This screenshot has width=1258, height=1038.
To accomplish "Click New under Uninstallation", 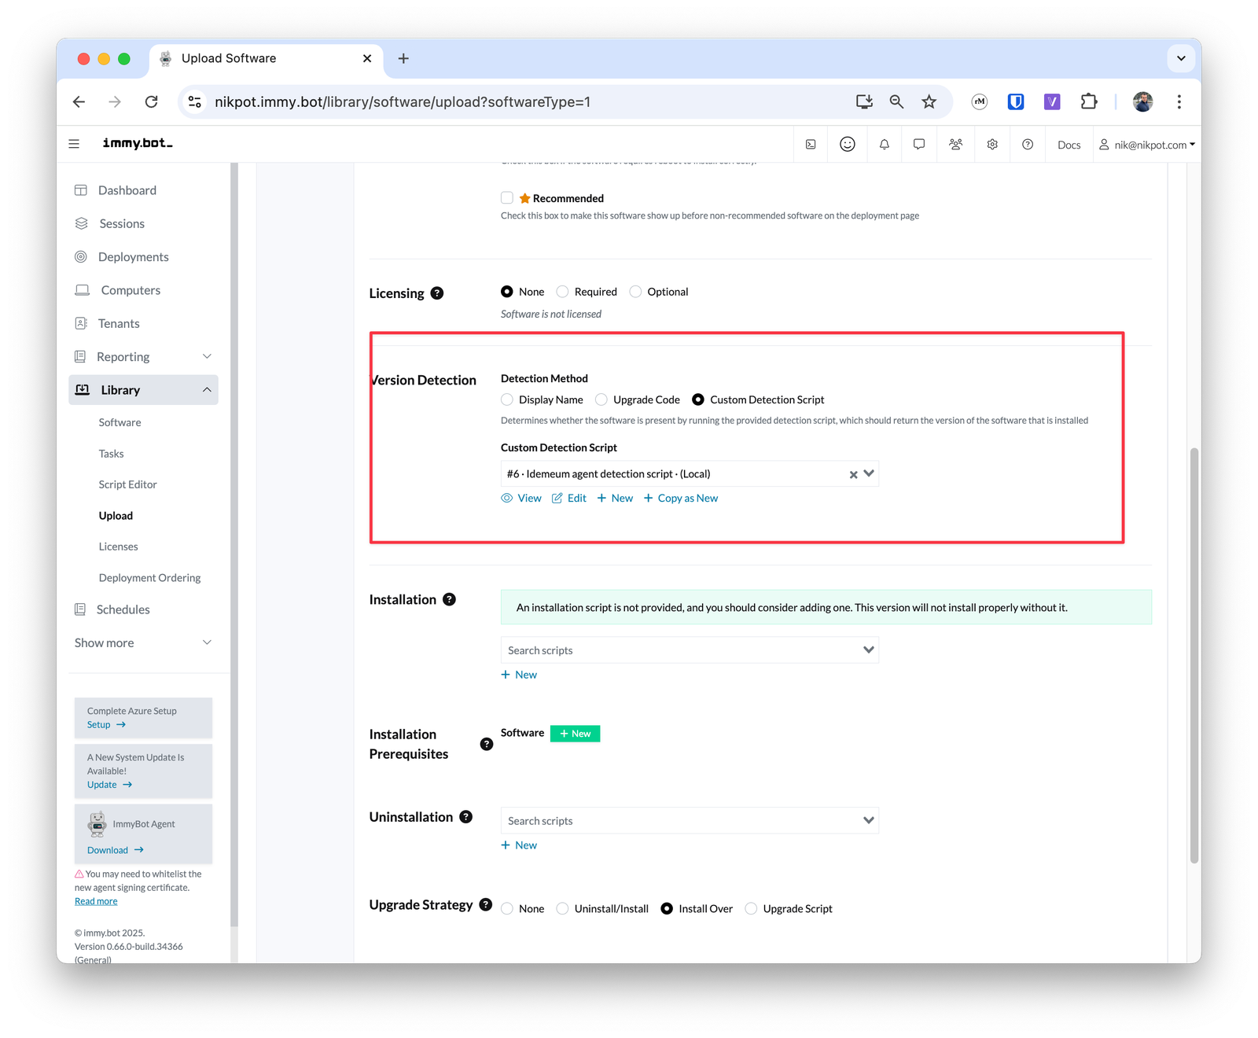I will tap(519, 845).
